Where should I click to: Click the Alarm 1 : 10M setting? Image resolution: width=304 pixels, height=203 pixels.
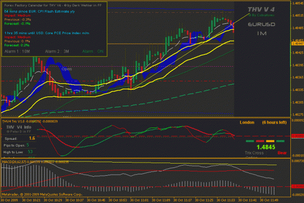tap(17, 52)
